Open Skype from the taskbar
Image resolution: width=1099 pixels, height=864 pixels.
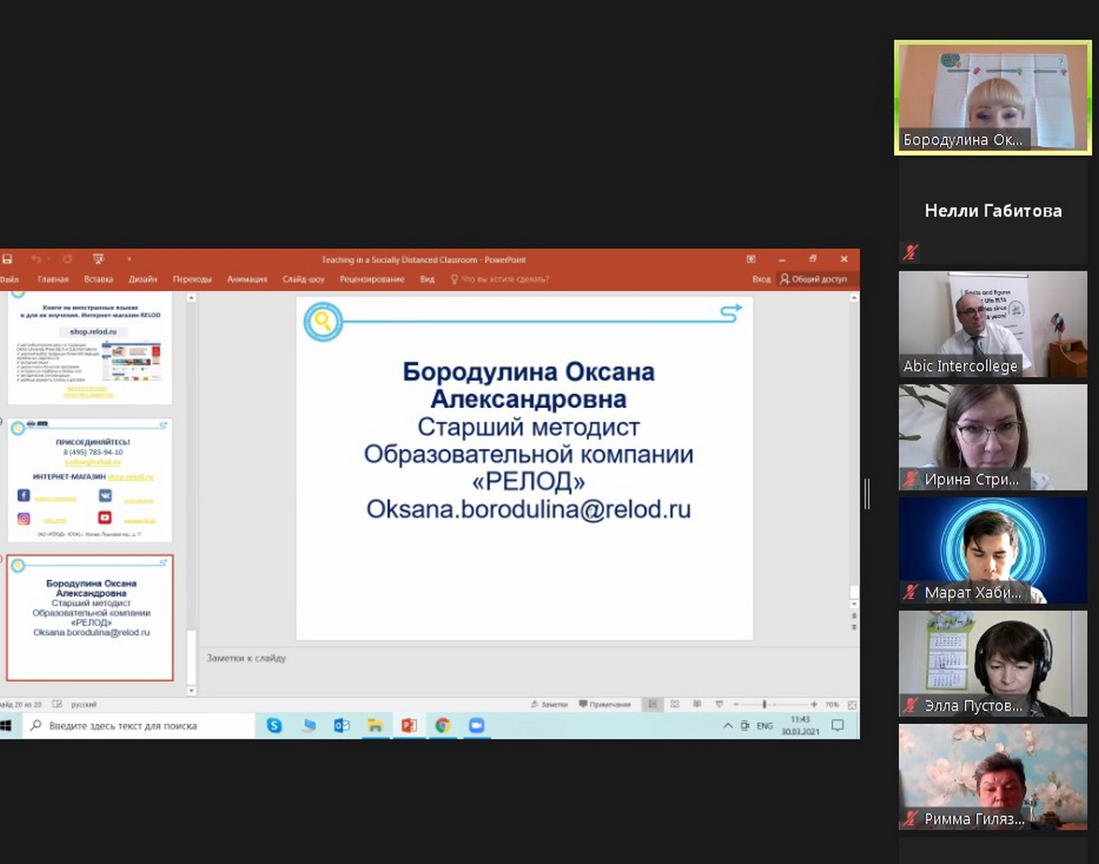point(274,726)
